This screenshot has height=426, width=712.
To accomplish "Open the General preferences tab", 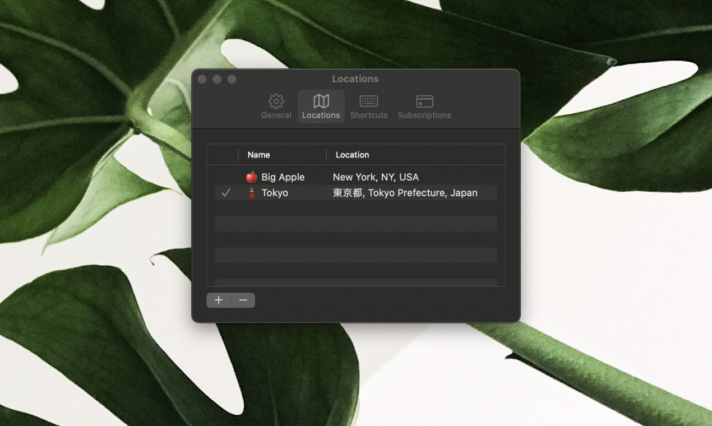I will tap(276, 106).
